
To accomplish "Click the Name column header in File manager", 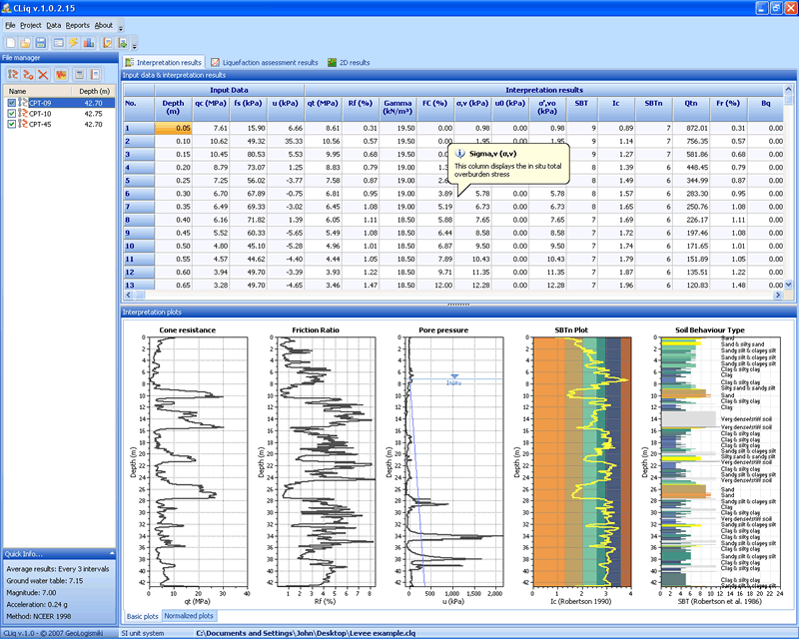I will (x=39, y=91).
